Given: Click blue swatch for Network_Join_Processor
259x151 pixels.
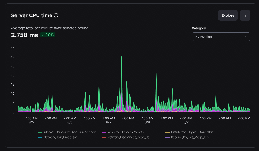Looking at the screenshot, I should click(40, 137).
